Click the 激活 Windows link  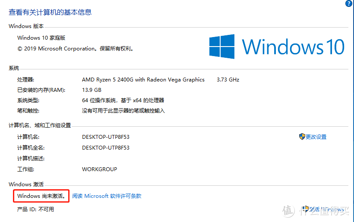pyautogui.click(x=326, y=209)
